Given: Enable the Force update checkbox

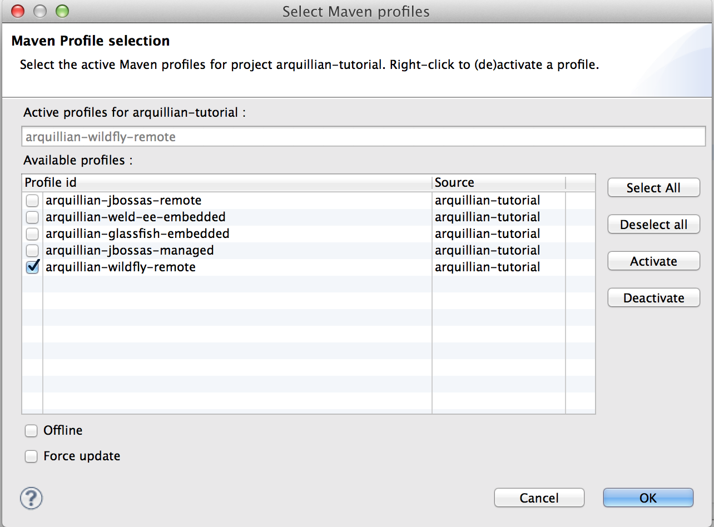Looking at the screenshot, I should click(x=31, y=456).
